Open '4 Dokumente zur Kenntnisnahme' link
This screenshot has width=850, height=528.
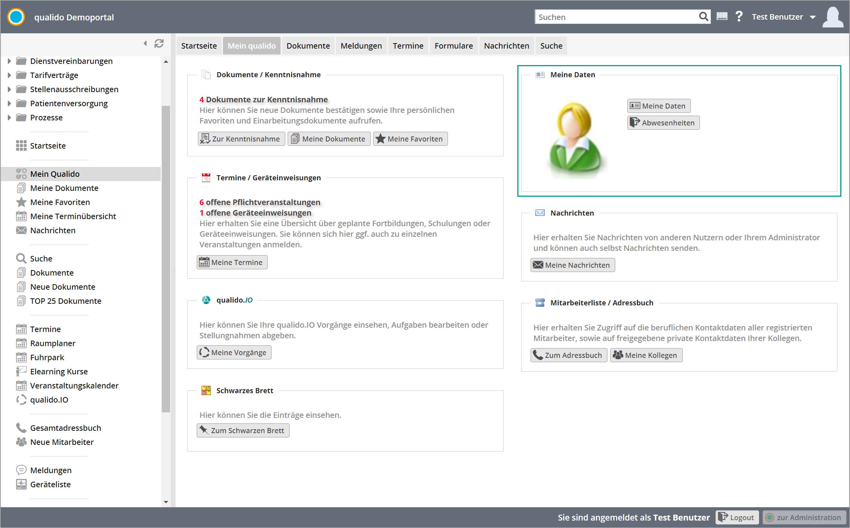click(x=263, y=99)
